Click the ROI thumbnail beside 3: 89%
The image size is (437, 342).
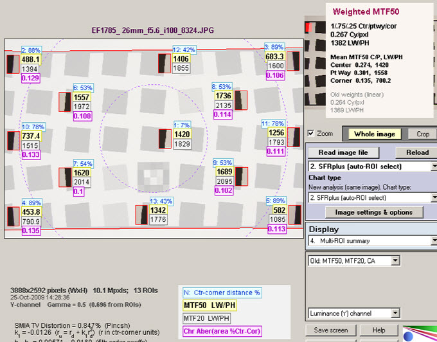293,61
